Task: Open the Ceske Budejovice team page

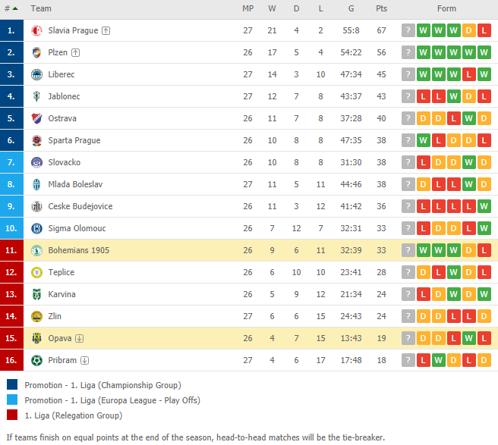Action: click(80, 206)
